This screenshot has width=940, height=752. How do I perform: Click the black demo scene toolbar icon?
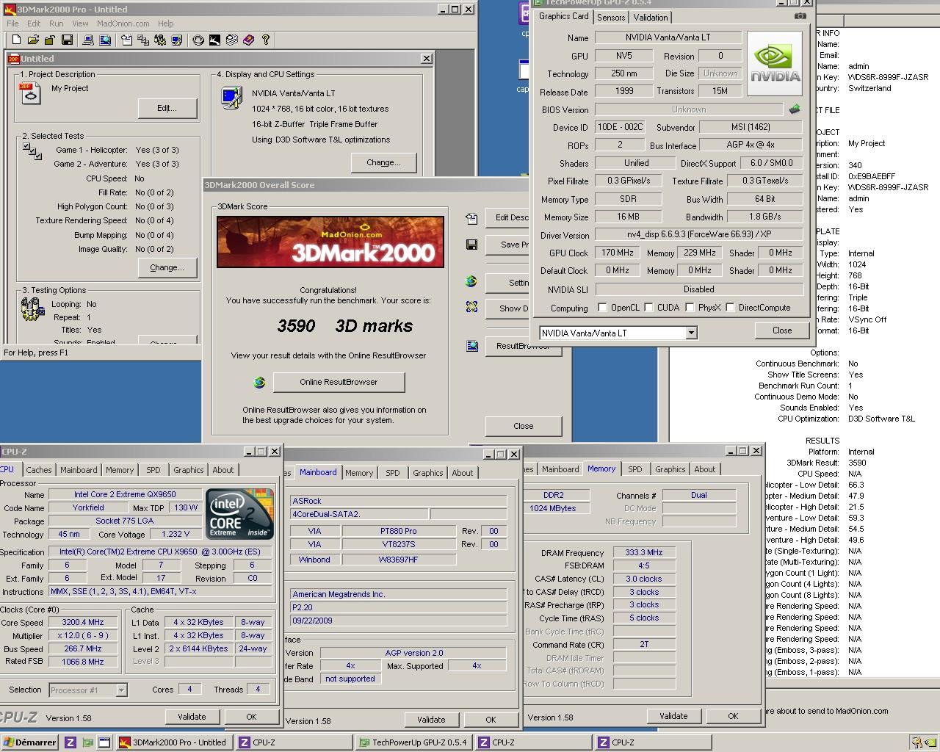pos(214,40)
